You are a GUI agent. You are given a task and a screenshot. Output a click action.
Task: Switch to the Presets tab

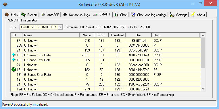(29, 15)
